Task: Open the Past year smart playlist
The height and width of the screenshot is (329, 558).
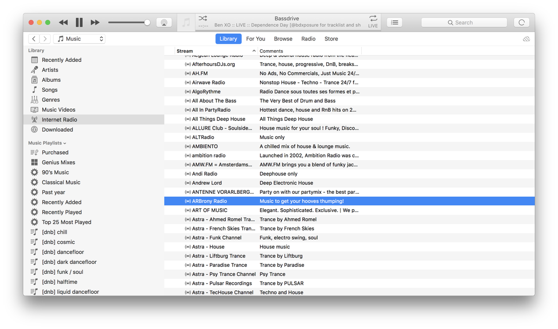Action: pyautogui.click(x=93, y=192)
